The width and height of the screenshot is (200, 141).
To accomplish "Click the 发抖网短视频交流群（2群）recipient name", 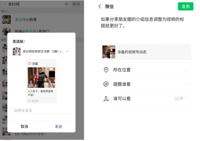I will click(43, 51).
